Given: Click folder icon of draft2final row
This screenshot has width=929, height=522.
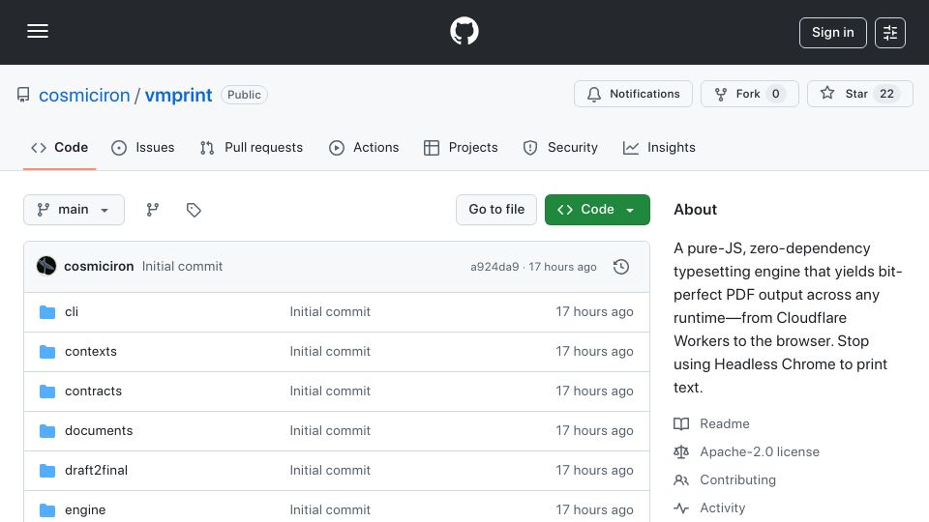Looking at the screenshot, I should click(47, 471).
